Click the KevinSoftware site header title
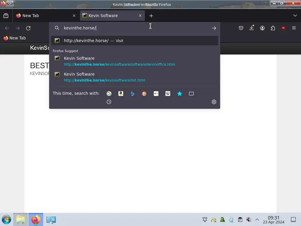Screen dimensions: 301x226 (39, 48)
